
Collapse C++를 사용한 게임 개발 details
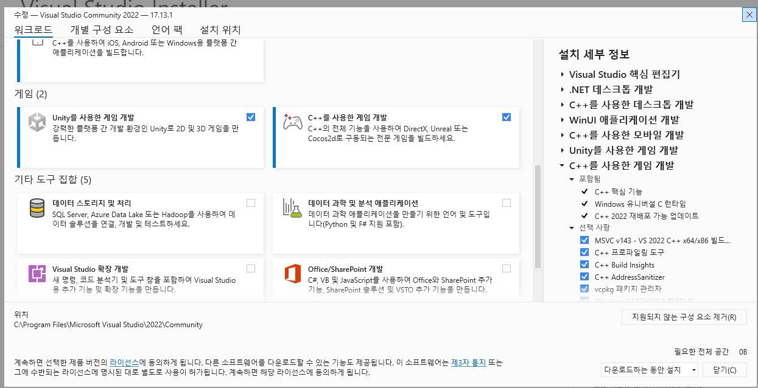563,165
